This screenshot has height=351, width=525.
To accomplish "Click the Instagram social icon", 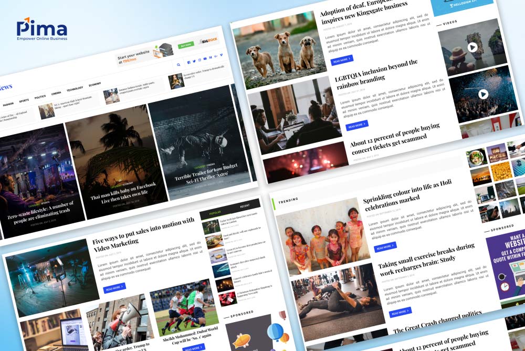I will pos(199,61).
